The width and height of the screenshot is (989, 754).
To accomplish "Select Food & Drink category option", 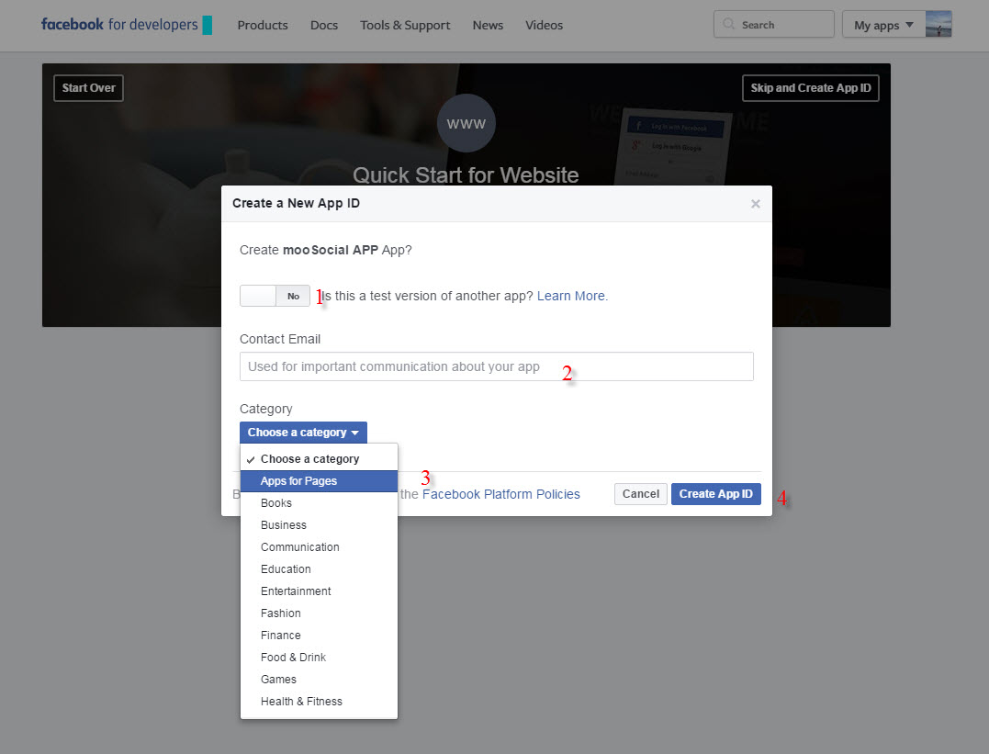I will 319,658.
